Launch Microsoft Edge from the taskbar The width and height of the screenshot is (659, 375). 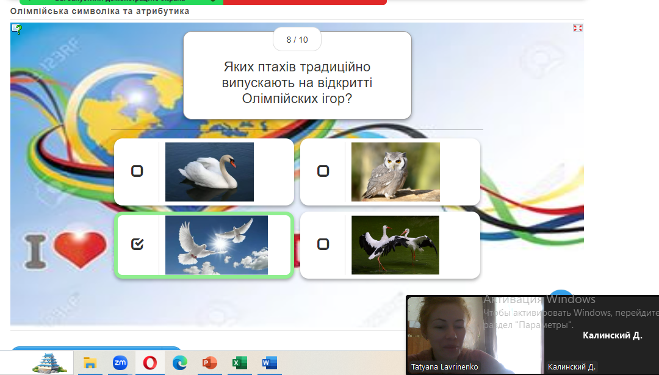pos(180,362)
